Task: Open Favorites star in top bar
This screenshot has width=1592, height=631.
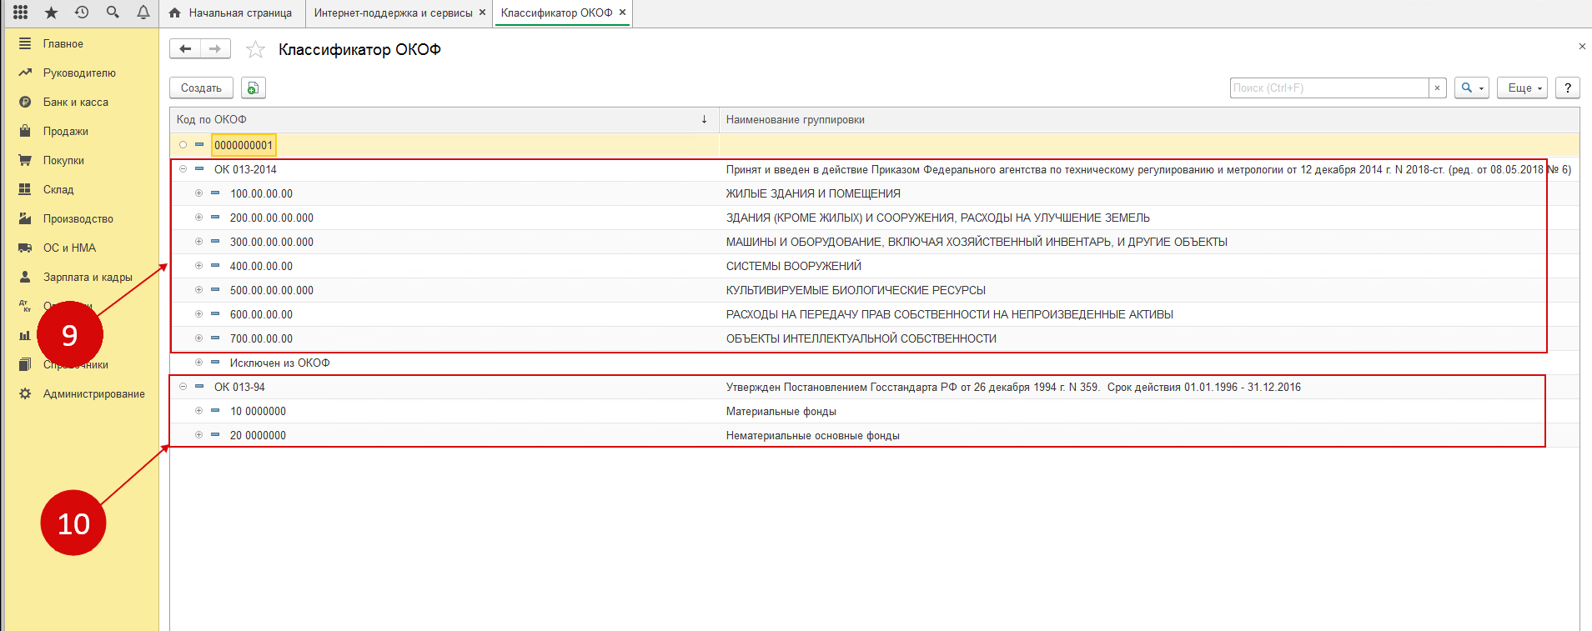Action: (x=51, y=13)
